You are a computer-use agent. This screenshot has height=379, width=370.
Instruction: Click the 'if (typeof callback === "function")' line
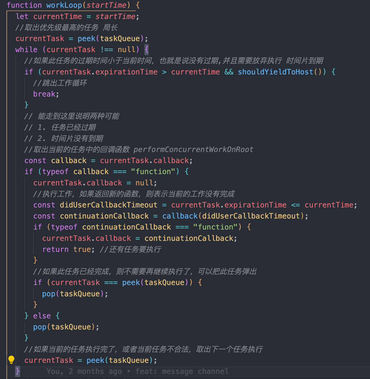coord(107,172)
